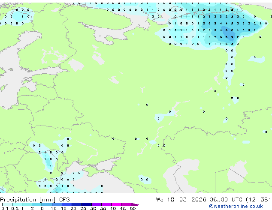This screenshot has height=210, width=272.
Task: Click the arrow-shaped swatch above 50
Action: 136,204
